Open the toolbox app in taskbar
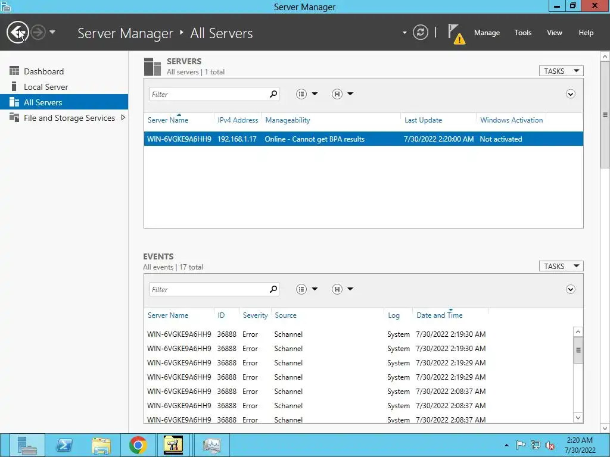Viewport: 610px width, 457px height. 173,445
